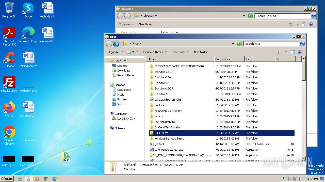Viewport: 325px width, 182px height.
Task: Select FileZilla Client desktop icon
Action: (9, 84)
